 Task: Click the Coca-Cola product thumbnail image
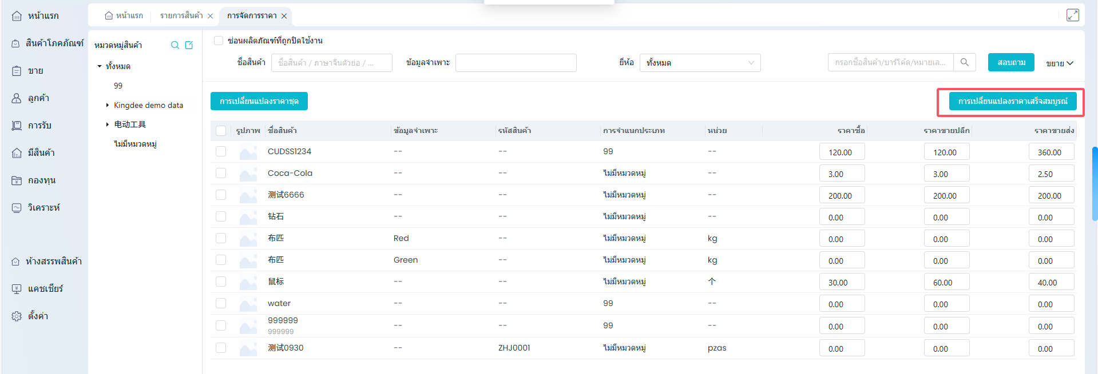pos(248,174)
